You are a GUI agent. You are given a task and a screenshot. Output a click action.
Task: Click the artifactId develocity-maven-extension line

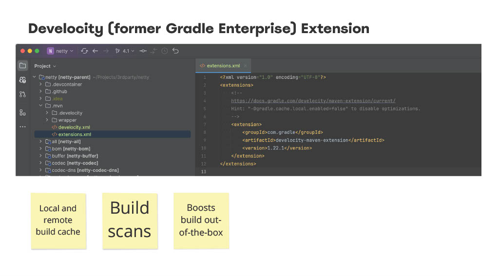313,140
